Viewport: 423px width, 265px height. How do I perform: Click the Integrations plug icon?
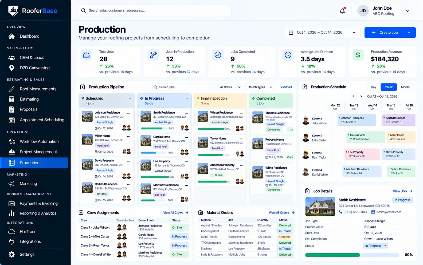11,242
